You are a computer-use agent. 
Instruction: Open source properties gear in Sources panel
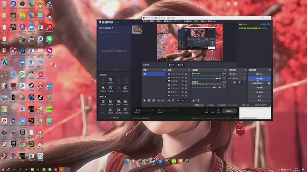click(x=178, y=101)
